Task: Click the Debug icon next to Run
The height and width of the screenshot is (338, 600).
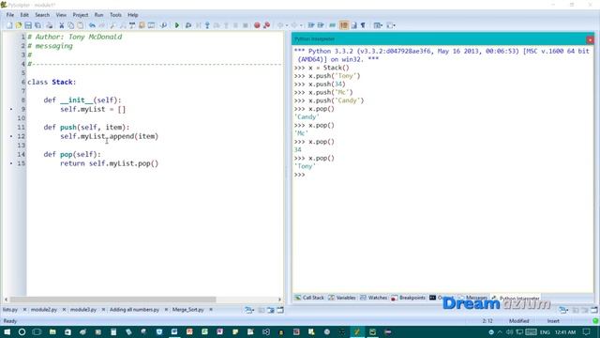Action: click(x=188, y=25)
